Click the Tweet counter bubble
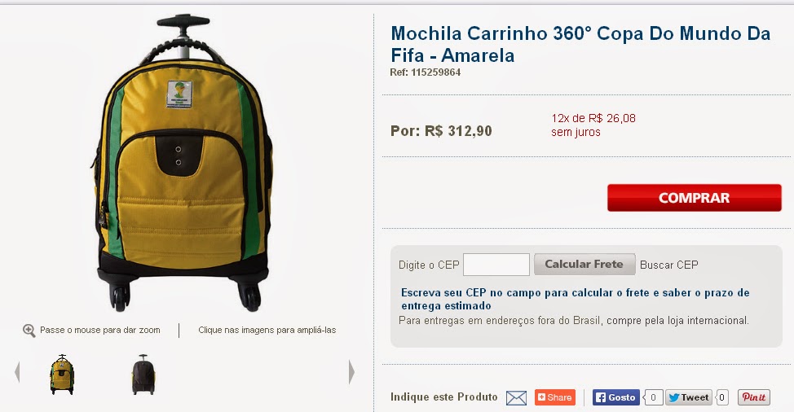This screenshot has height=412, width=794. (x=721, y=397)
